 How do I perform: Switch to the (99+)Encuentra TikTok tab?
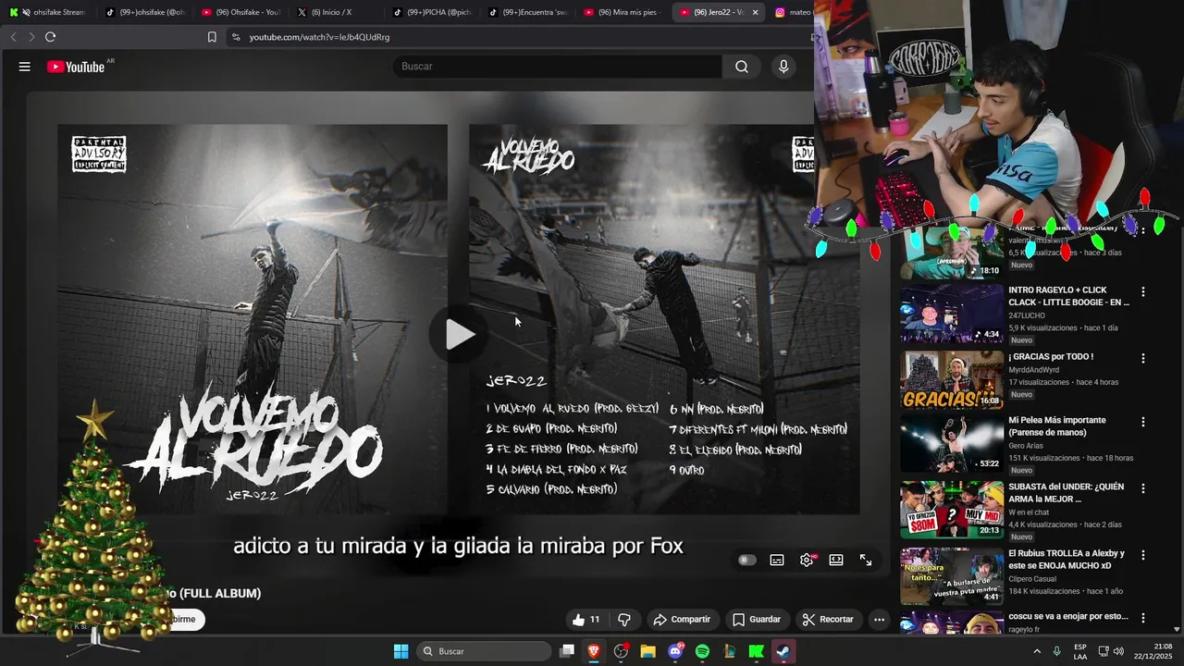coord(527,12)
